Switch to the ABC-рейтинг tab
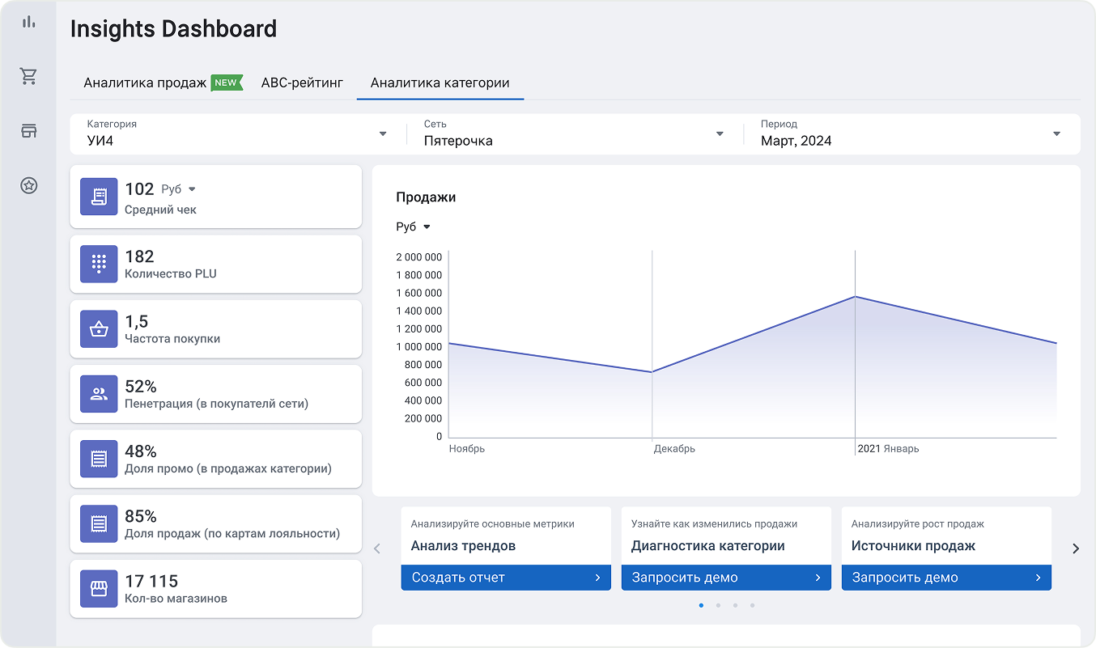Screen dimensions: 1096x648 pyautogui.click(x=302, y=83)
